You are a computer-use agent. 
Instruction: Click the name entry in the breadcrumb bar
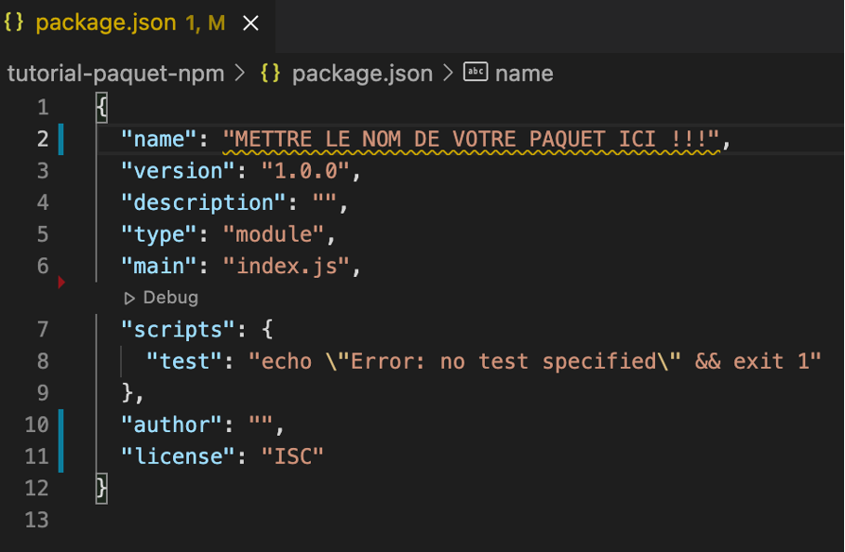pos(525,72)
